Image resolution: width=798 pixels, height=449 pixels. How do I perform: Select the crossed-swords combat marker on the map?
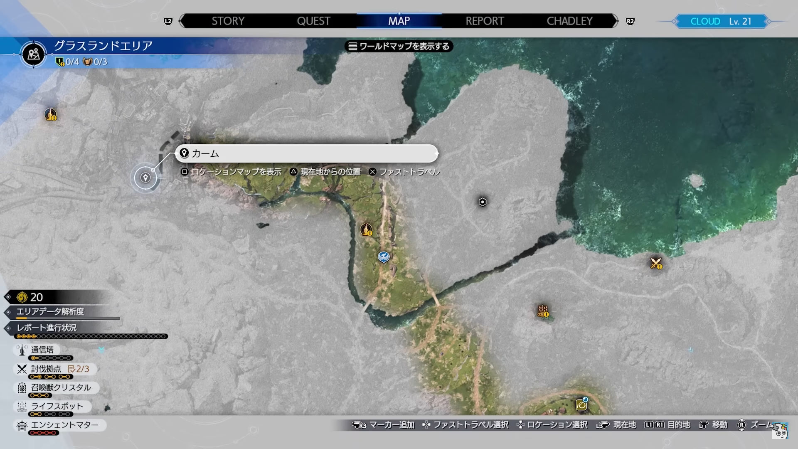click(x=656, y=263)
